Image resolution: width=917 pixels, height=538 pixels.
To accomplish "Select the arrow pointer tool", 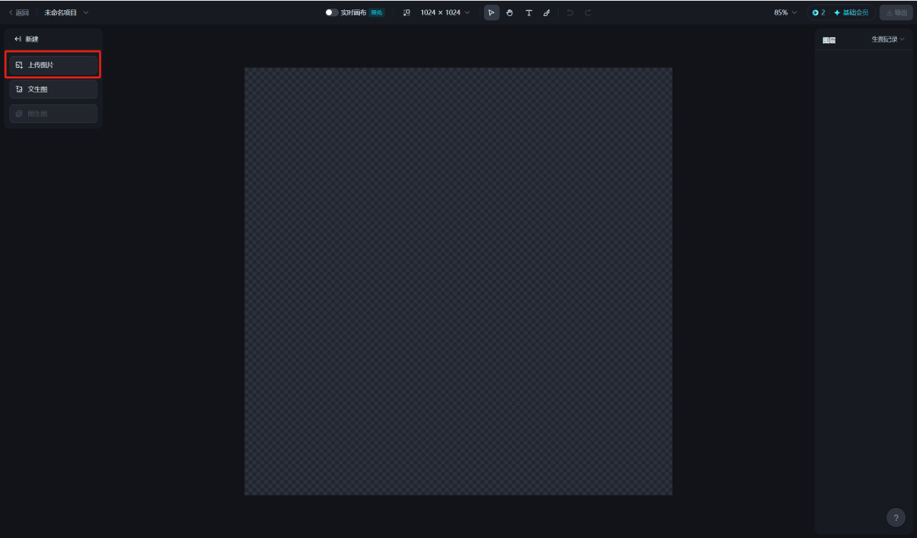I will pos(492,13).
